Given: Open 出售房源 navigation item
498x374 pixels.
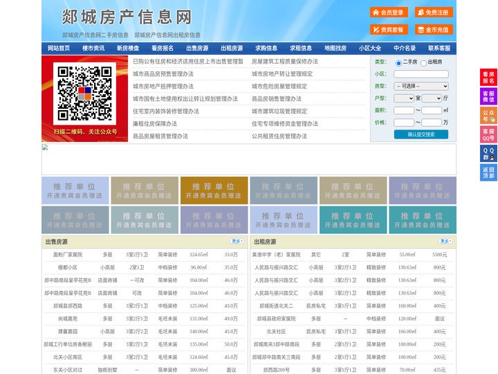Looking at the screenshot, I should [x=197, y=48].
